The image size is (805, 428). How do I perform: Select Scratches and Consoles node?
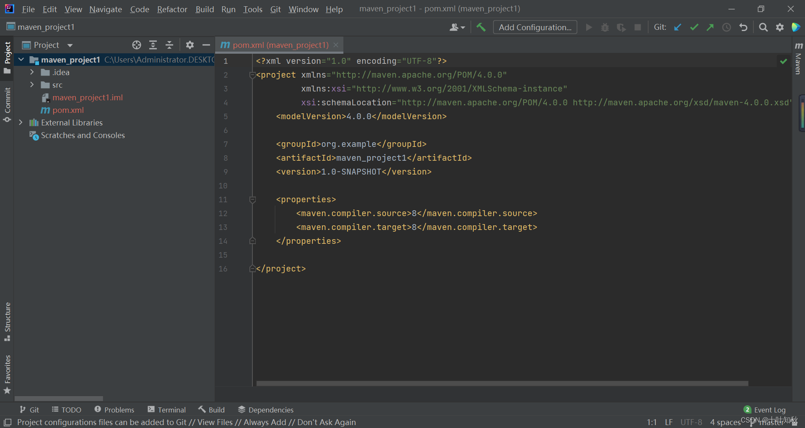click(77, 135)
